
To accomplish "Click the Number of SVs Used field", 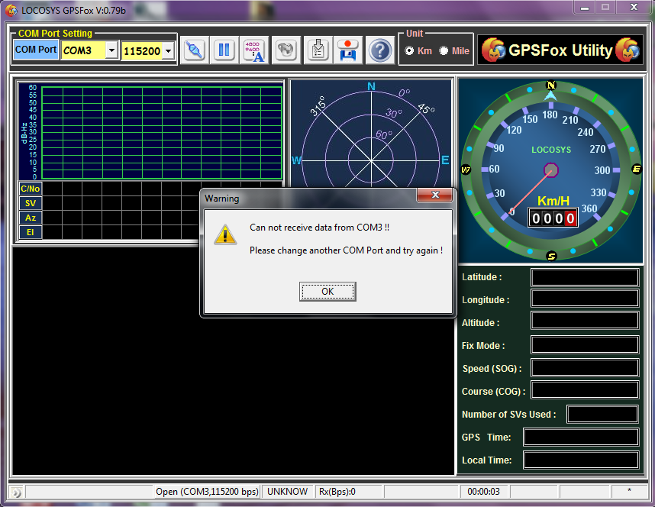I will click(602, 414).
